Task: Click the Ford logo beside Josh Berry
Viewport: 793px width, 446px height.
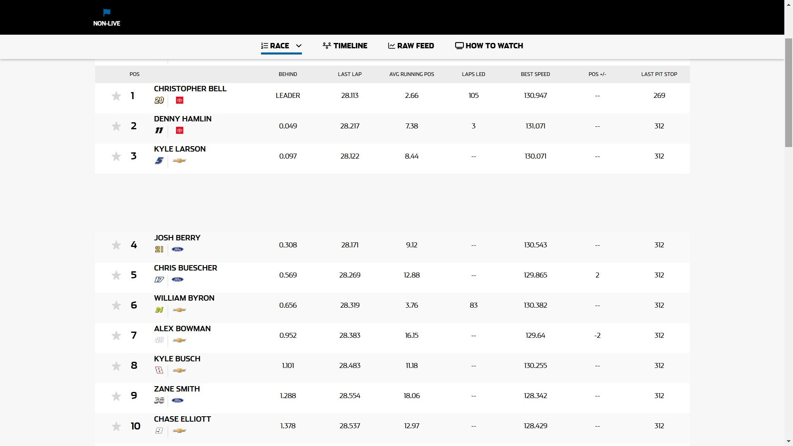Action: click(178, 249)
